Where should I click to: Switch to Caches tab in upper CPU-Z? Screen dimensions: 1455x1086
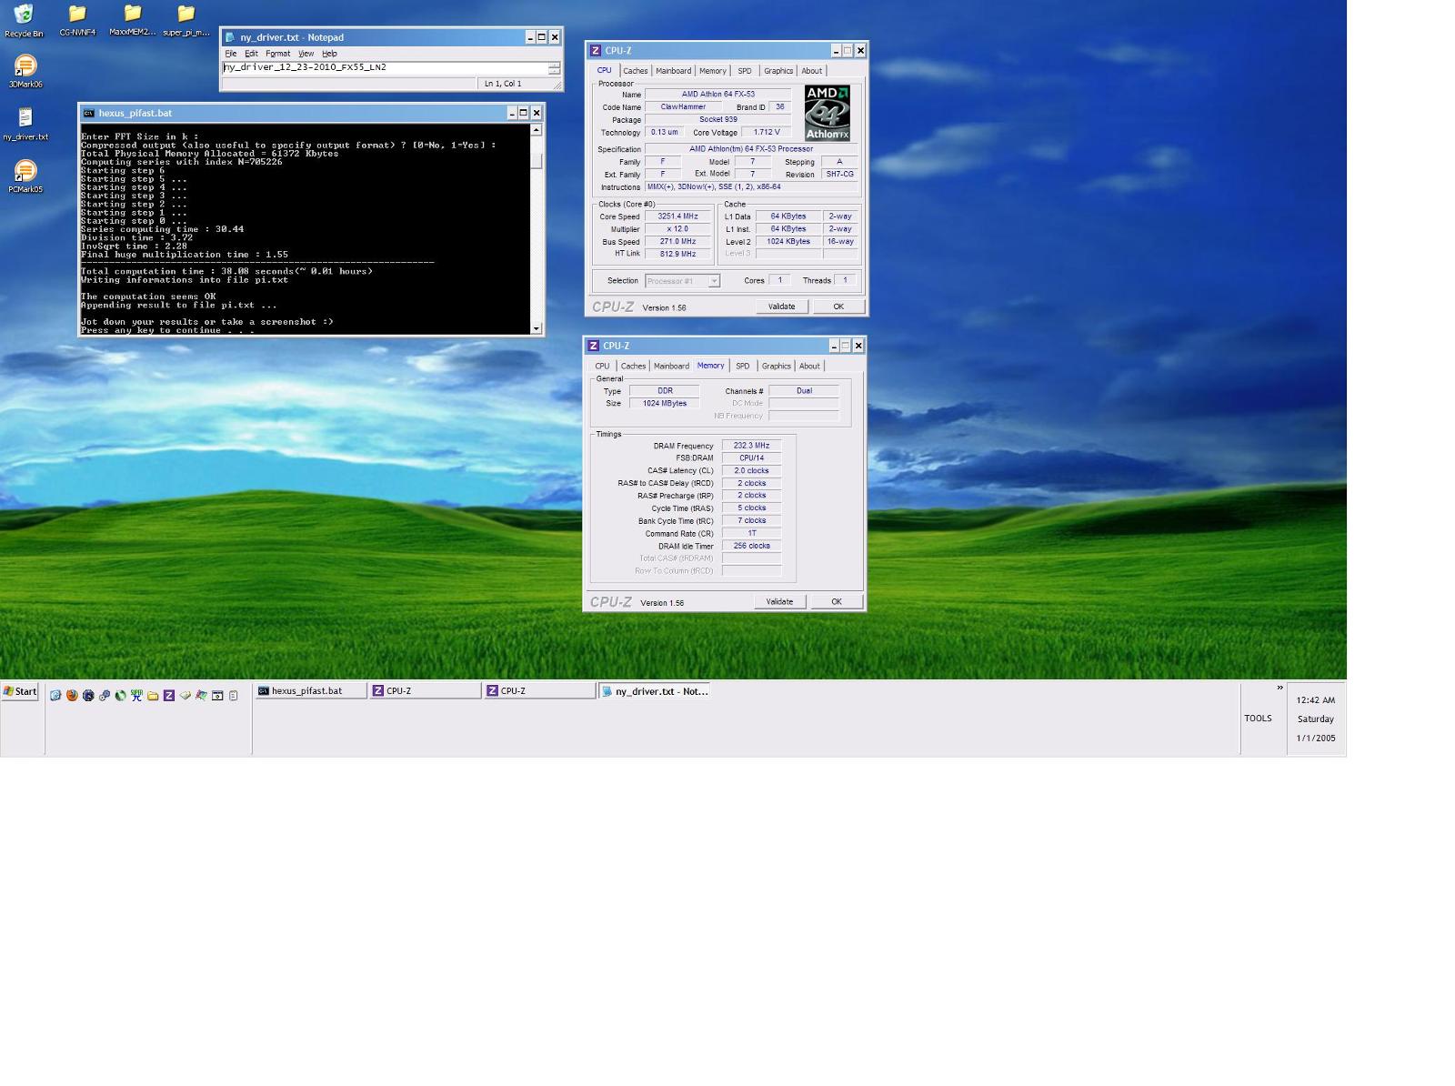coord(636,71)
